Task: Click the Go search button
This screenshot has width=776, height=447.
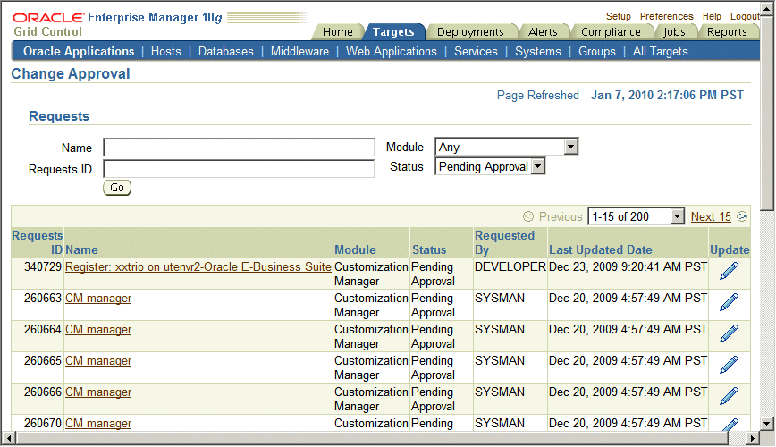Action: coord(117,188)
